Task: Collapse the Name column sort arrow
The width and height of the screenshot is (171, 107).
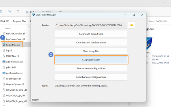Action: click(29, 26)
